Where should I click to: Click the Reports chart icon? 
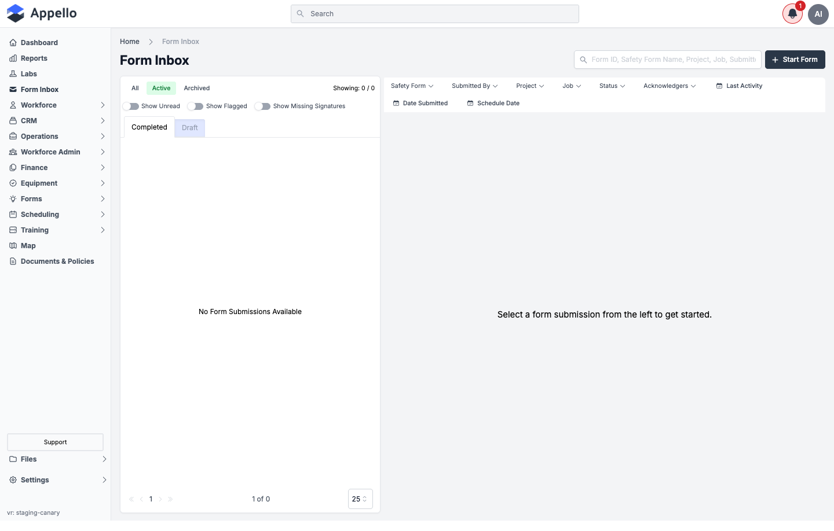(x=13, y=58)
